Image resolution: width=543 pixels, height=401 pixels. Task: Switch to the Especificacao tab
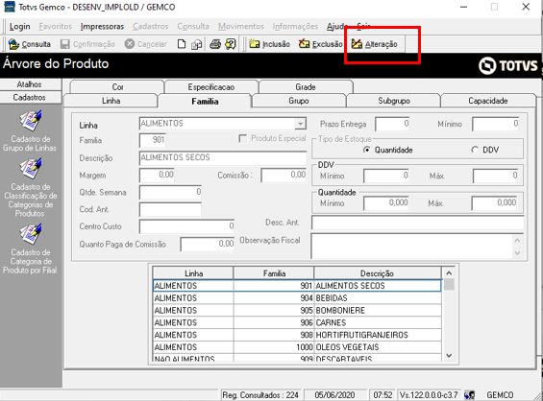point(211,86)
